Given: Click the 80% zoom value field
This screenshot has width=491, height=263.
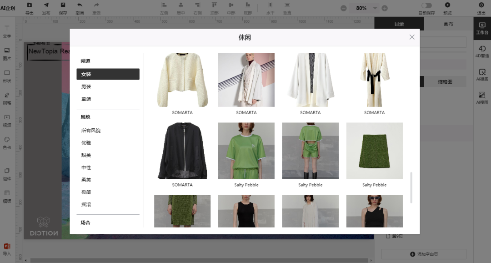Looking at the screenshot, I should pyautogui.click(x=361, y=9).
